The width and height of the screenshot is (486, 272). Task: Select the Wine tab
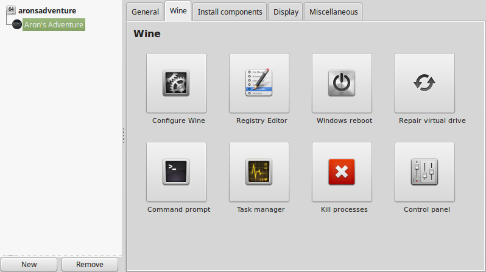click(x=178, y=11)
